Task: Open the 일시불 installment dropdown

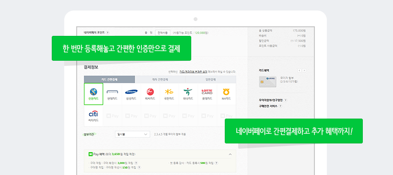Action: (x=132, y=134)
